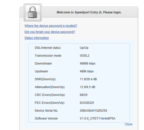The image size is (144, 130).
Task: Click the CRC Errors(Down/Up) label
Action: tap(50, 95)
